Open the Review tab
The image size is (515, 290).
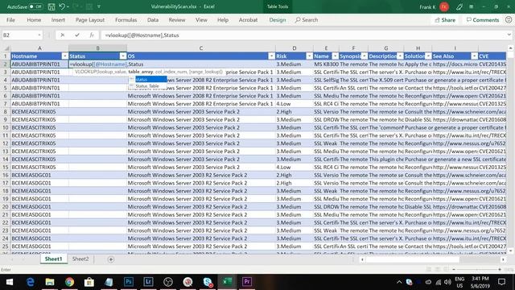(x=177, y=19)
